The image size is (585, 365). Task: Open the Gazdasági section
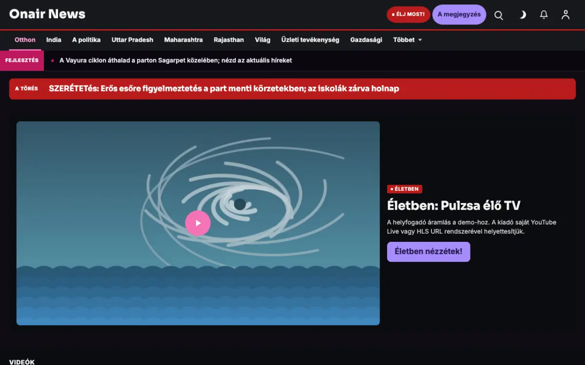(x=366, y=40)
